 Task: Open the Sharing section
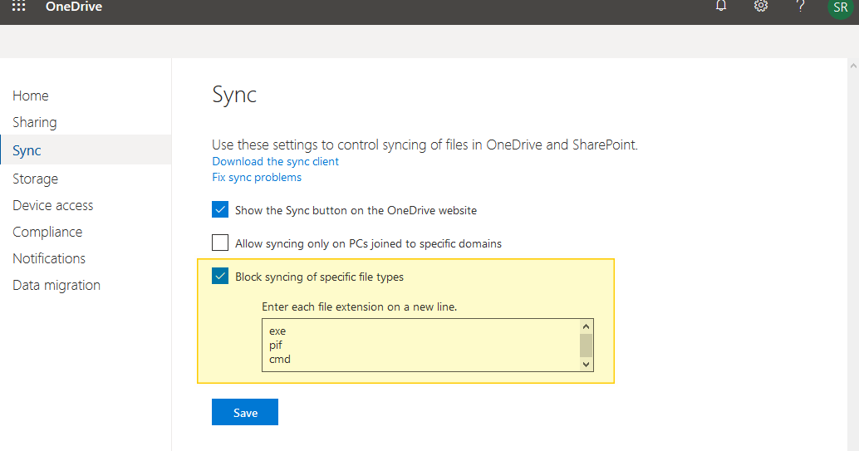[35, 122]
